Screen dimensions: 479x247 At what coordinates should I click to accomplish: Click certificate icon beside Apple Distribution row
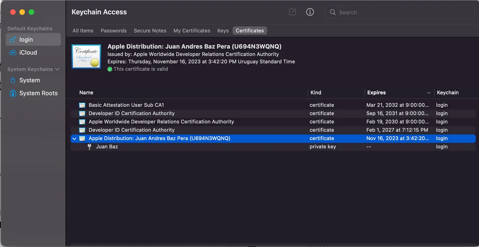(82, 138)
